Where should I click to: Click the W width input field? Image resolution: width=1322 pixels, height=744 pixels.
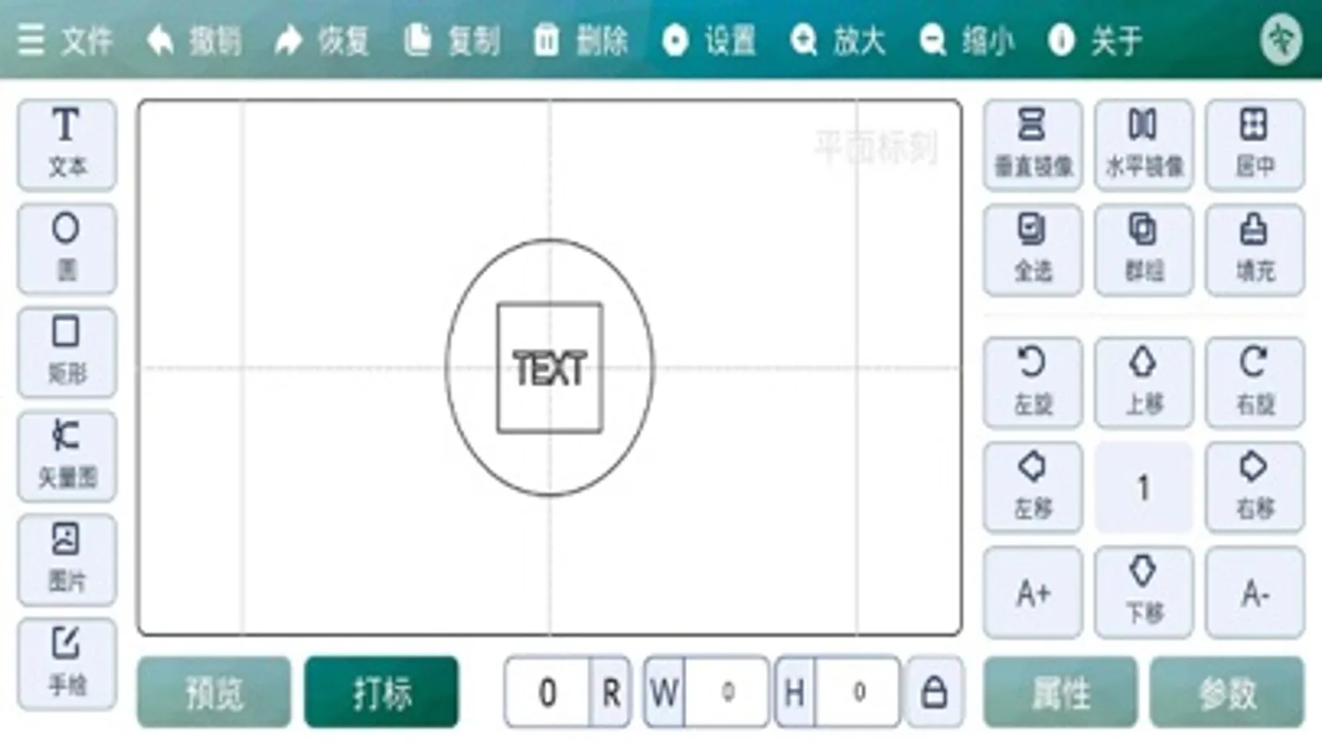pos(728,692)
